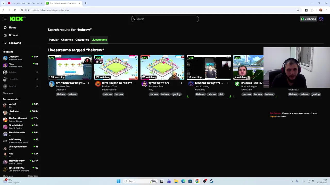This screenshot has height=185, width=330.
Task: Open PedroFederer stream thumbnail with 162 watching
Action: (116, 67)
